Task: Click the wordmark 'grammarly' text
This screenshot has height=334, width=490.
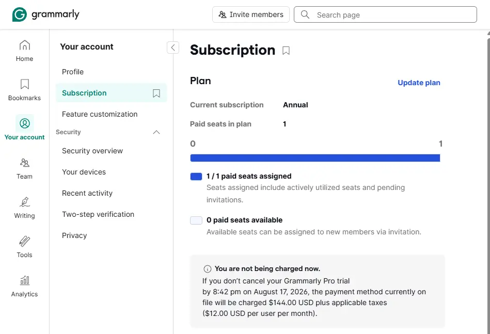Action: pyautogui.click(x=56, y=14)
